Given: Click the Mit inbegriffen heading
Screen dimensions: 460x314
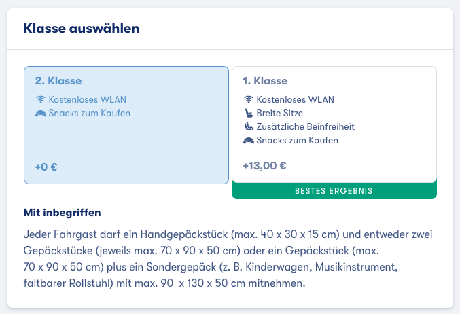Looking at the screenshot, I should [x=63, y=213].
